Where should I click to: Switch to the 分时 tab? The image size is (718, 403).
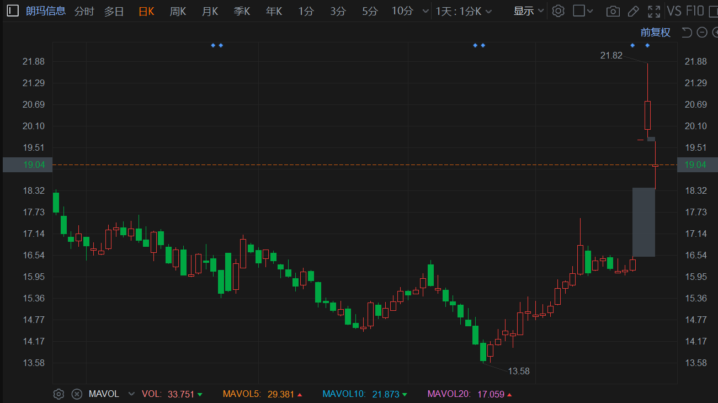84,11
